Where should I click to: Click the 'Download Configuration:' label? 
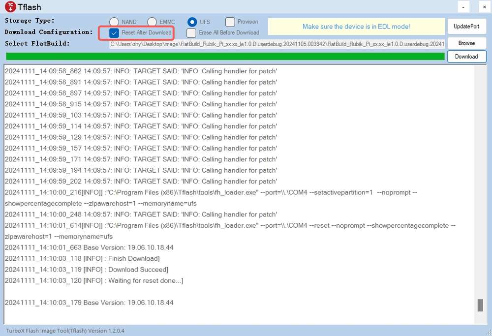[49, 32]
